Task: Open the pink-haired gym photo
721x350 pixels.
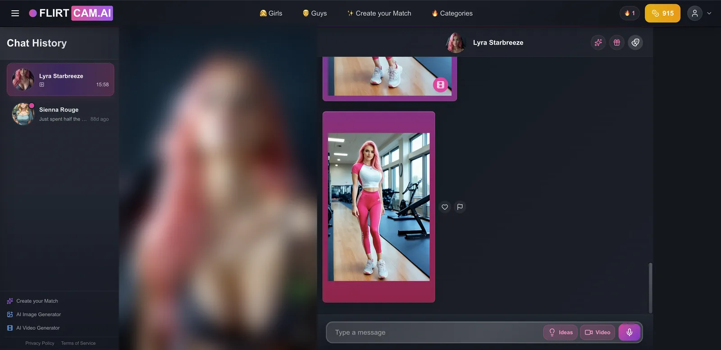Action: (379, 207)
